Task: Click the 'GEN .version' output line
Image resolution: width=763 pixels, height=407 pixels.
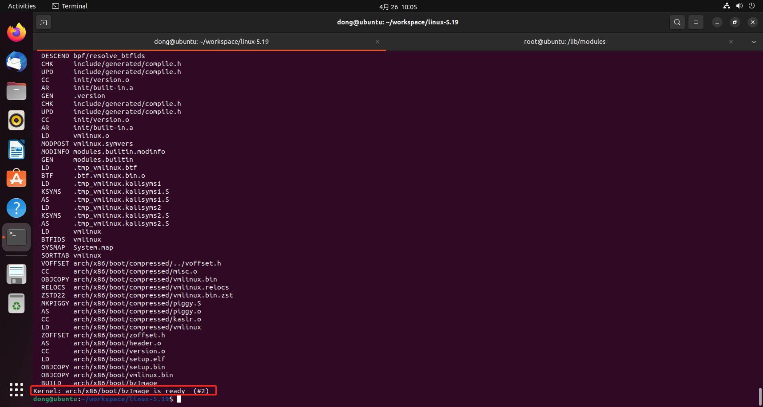Action: coord(73,96)
